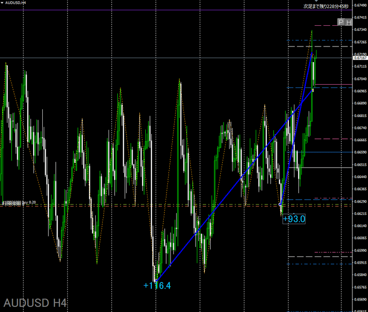The width and height of the screenshot is (368, 312).
Task: Click the 0.66740 price scale value
Action: pyautogui.click(x=360, y=128)
